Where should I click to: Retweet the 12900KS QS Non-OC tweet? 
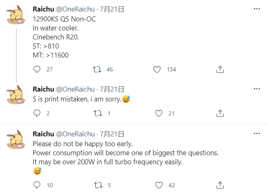point(97,69)
